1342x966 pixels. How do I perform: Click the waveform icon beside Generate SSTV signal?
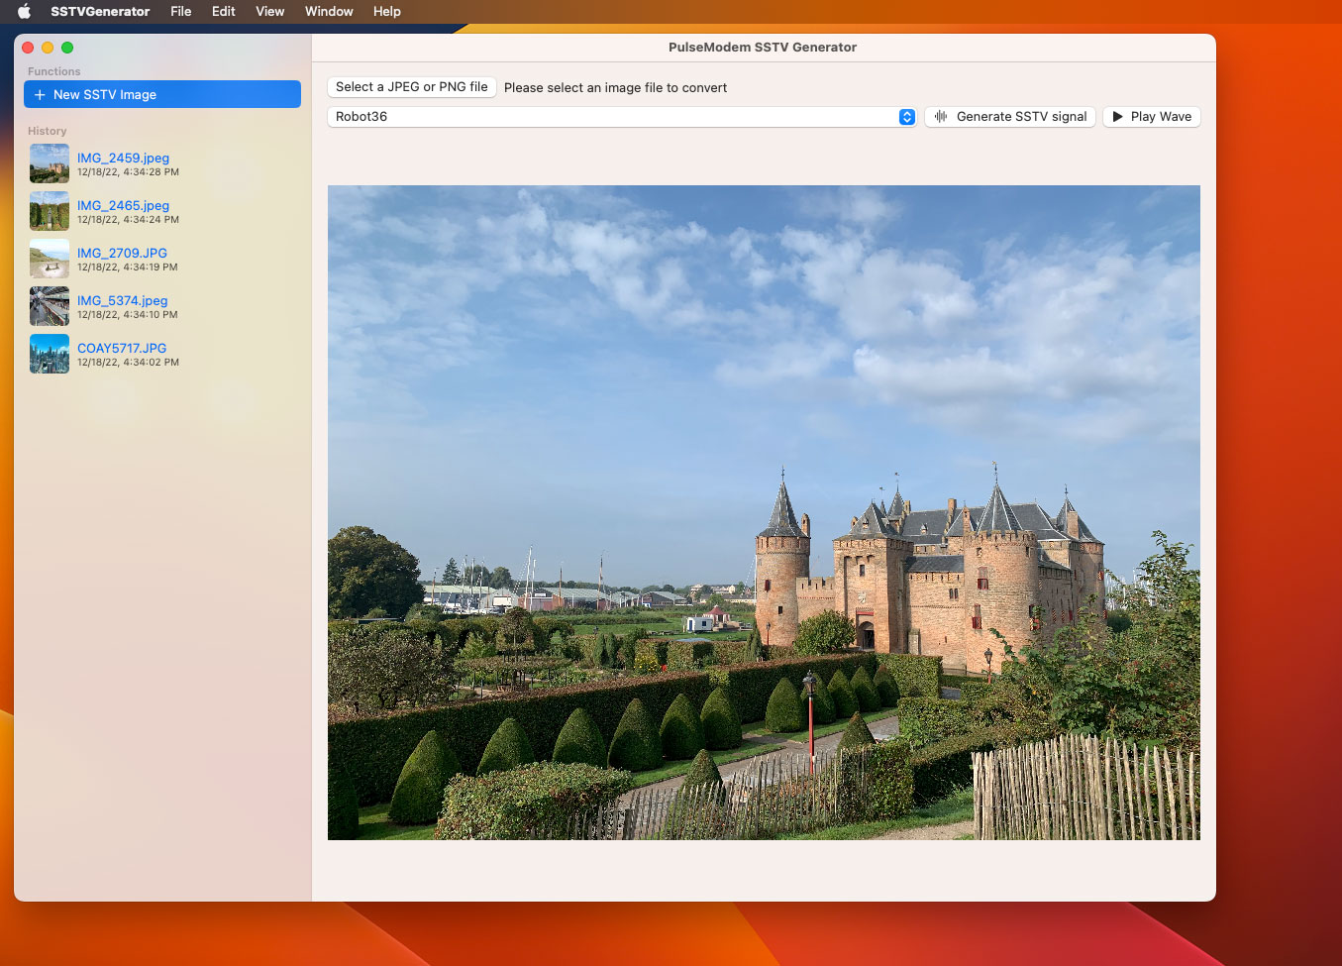pyautogui.click(x=937, y=116)
